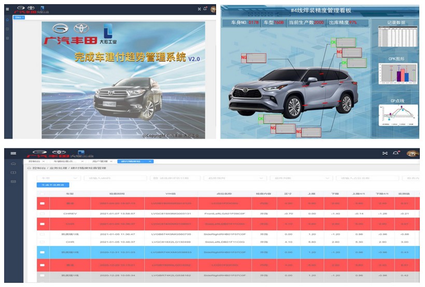Close the 控制台 tab in splash-screen window
425x287 pixels.
tap(23, 17)
